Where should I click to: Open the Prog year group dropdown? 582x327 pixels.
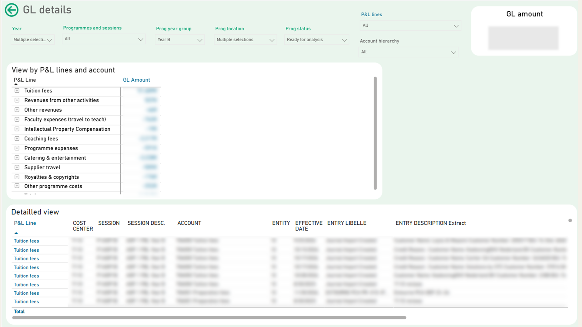[x=180, y=40]
